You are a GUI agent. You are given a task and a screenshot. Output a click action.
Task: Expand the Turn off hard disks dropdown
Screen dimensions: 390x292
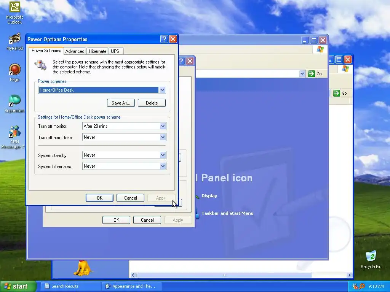pos(163,137)
